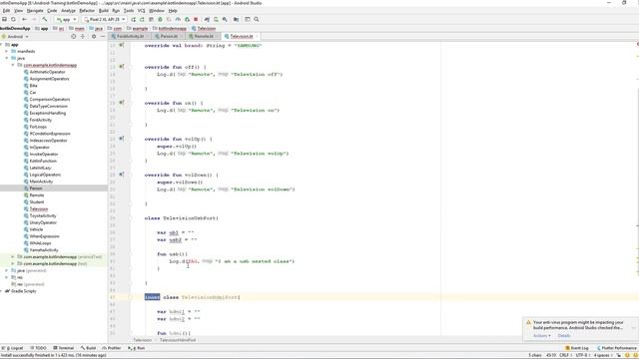Image resolution: width=639 pixels, height=359 pixels.
Task: Select ArithmeticOperator file in project tree
Action: click(47, 72)
